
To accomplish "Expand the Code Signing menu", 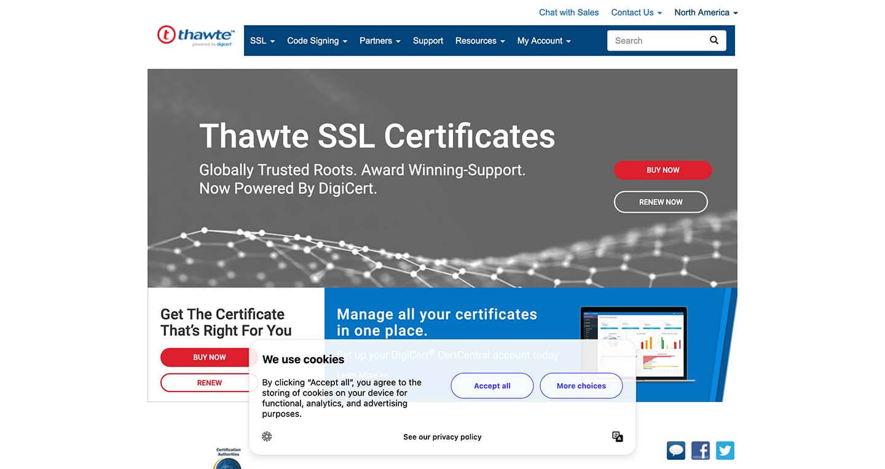I will pyautogui.click(x=317, y=41).
